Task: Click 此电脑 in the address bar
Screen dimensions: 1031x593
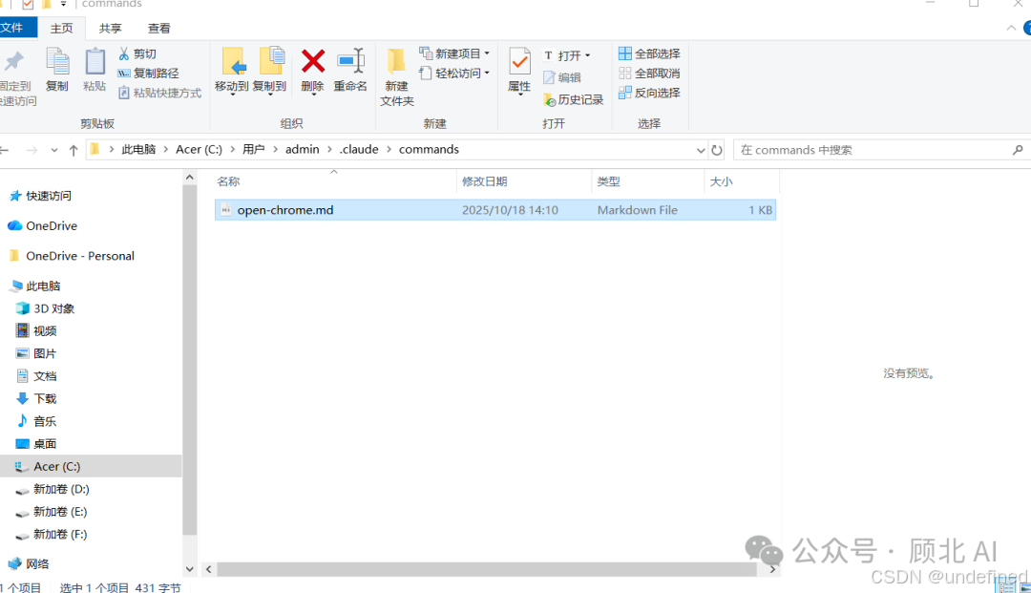Action: tap(138, 149)
